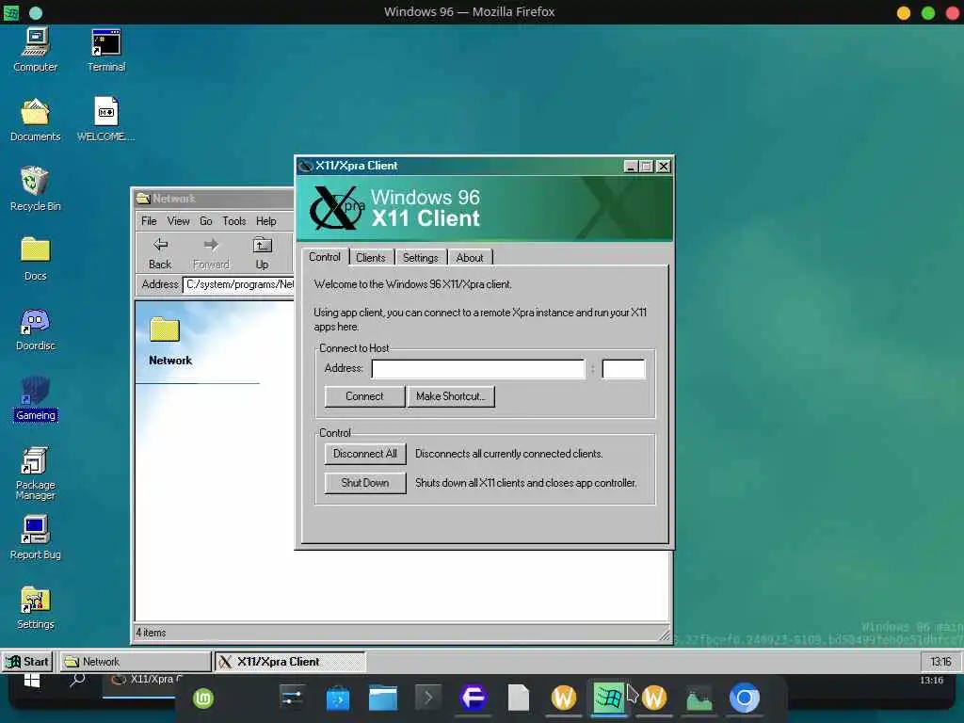Click the address path field in Network window

[239, 284]
